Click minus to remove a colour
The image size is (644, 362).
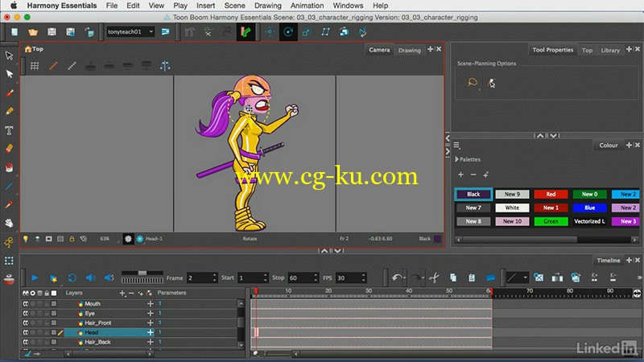click(473, 175)
